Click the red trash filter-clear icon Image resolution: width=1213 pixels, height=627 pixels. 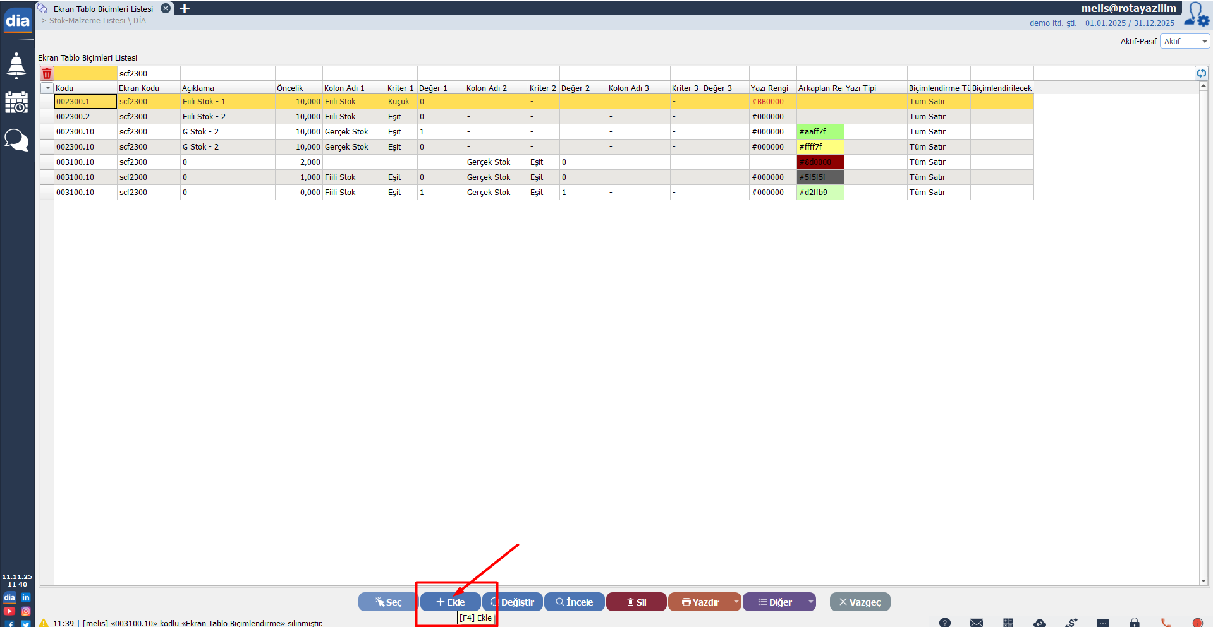tap(47, 73)
